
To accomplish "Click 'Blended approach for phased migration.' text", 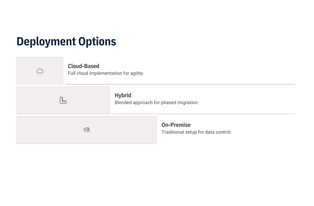I will pos(157,102).
